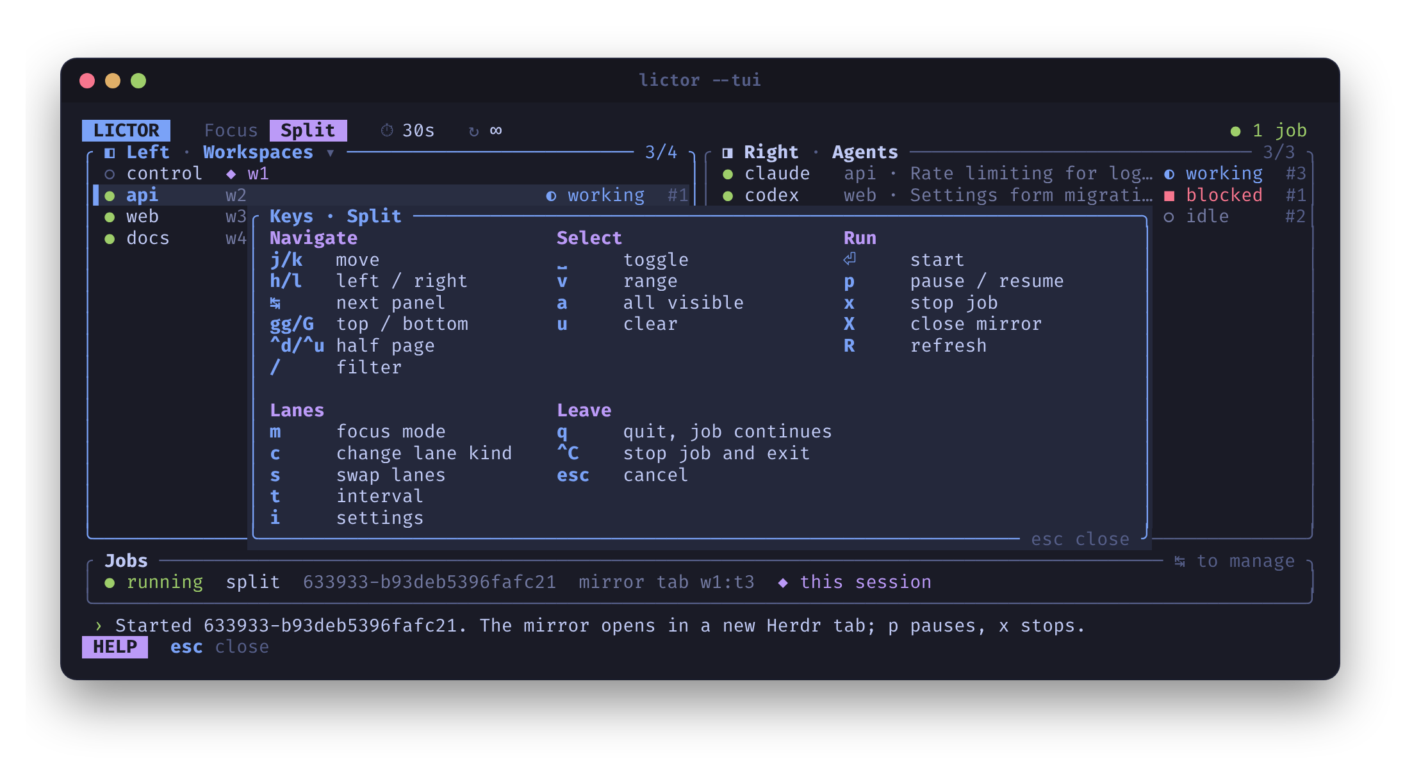Click the Left panel icon

(x=110, y=152)
